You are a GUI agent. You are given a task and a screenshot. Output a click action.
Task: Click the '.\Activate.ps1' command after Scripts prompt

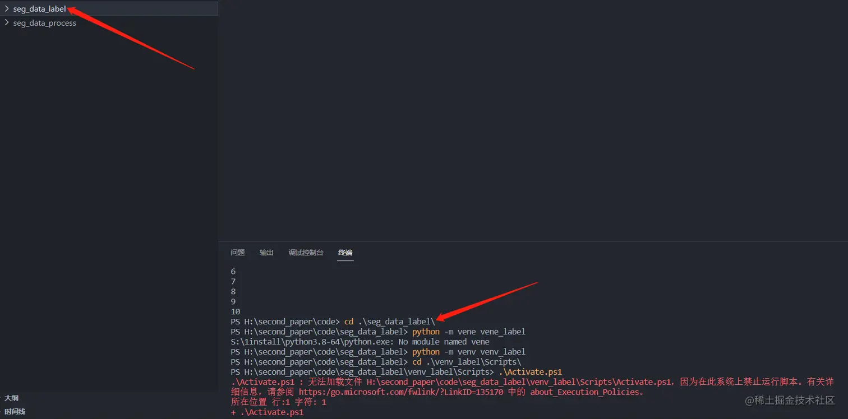tap(530, 372)
